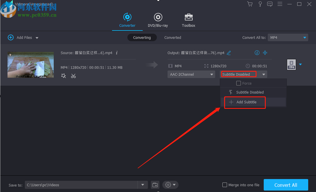Click the register key icon
Image resolution: width=316 pixels, height=192 pixels.
[260, 4]
